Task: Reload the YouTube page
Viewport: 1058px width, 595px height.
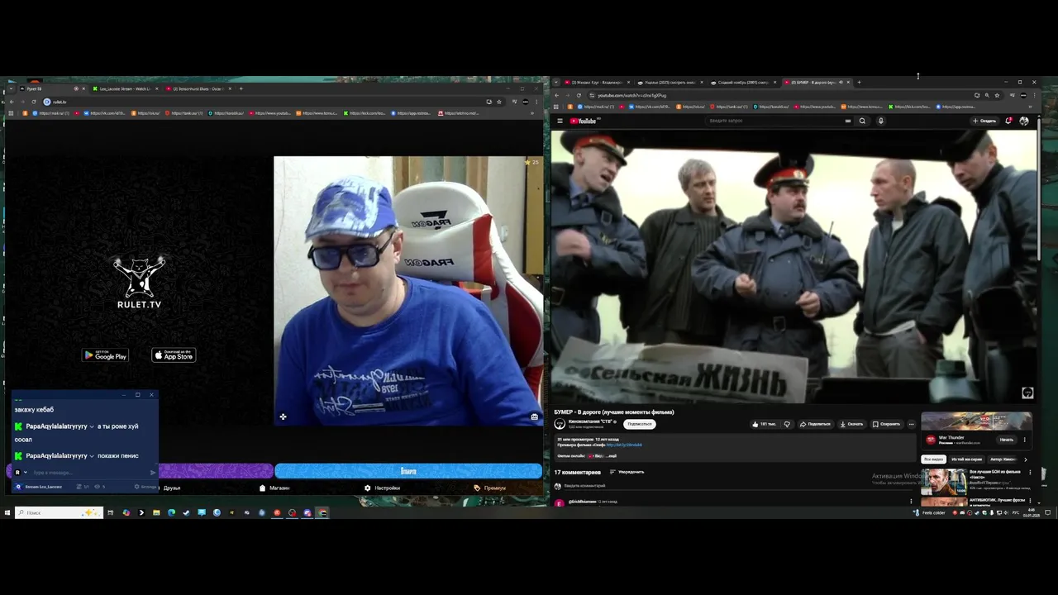Action: click(579, 95)
